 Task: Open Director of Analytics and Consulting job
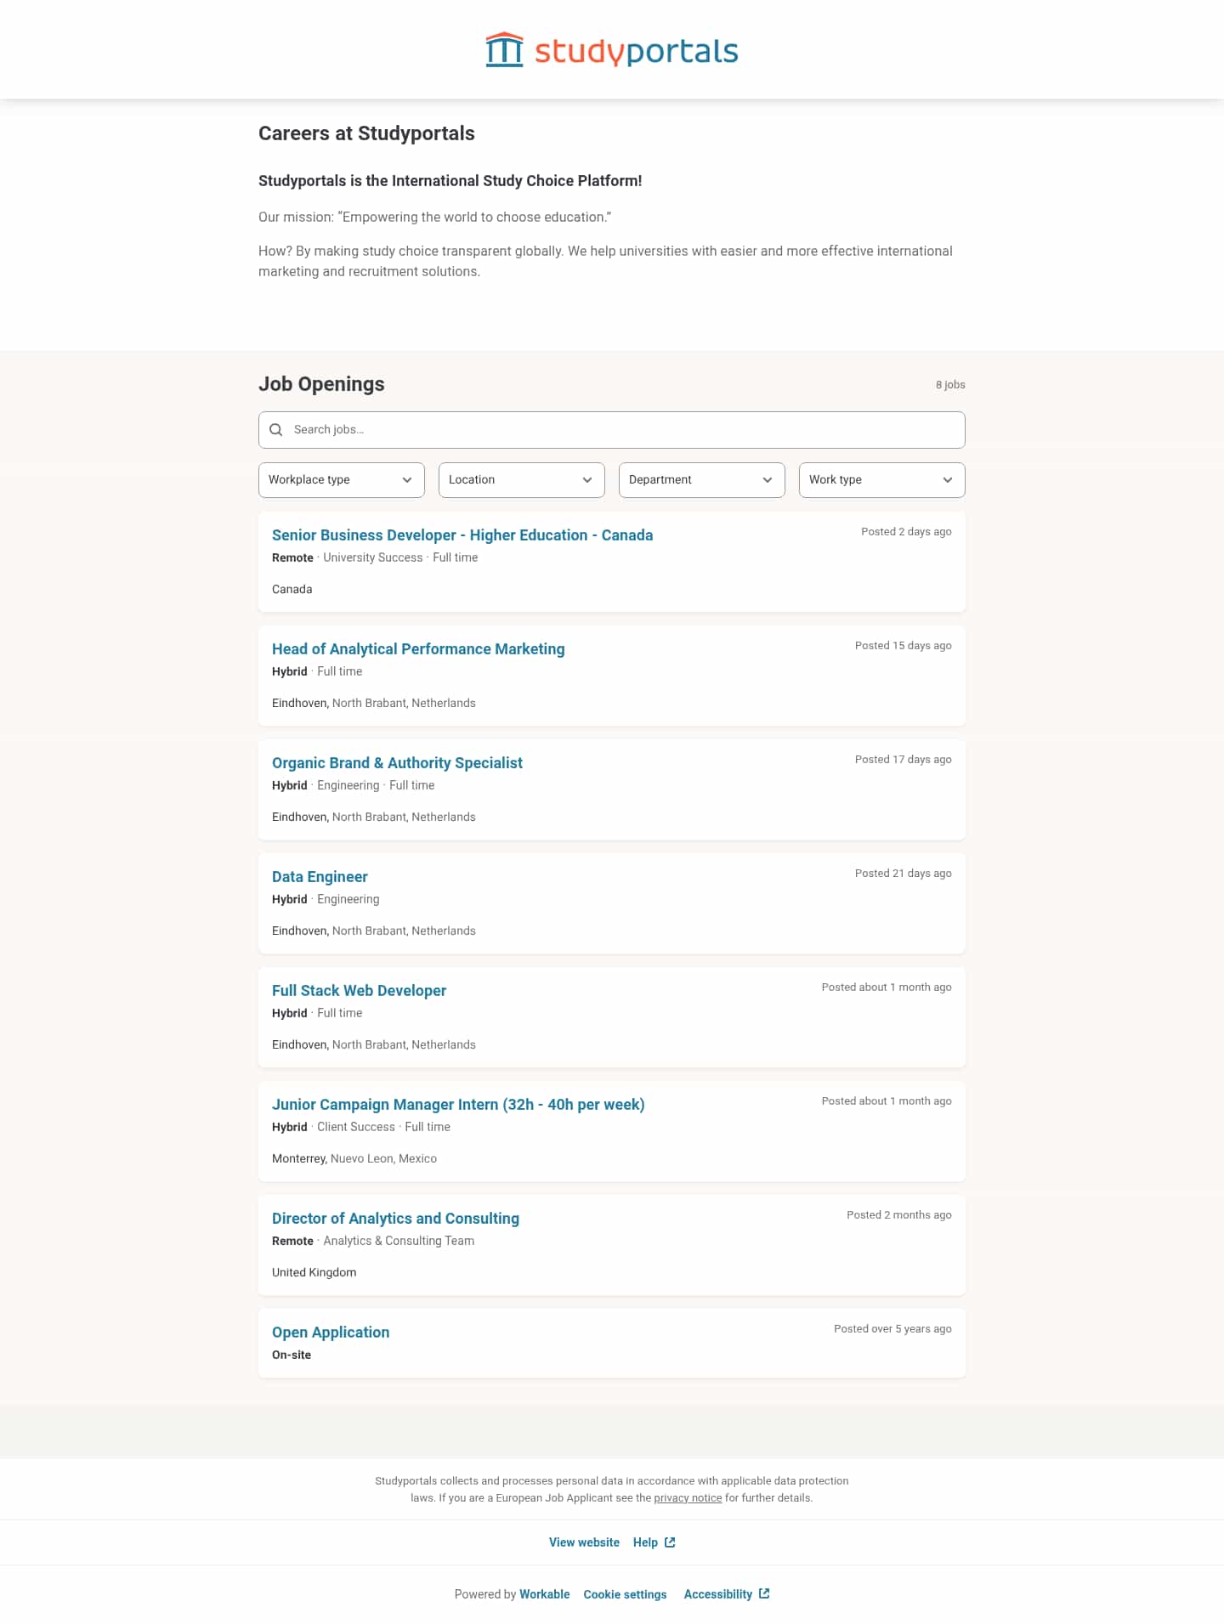[395, 1219]
